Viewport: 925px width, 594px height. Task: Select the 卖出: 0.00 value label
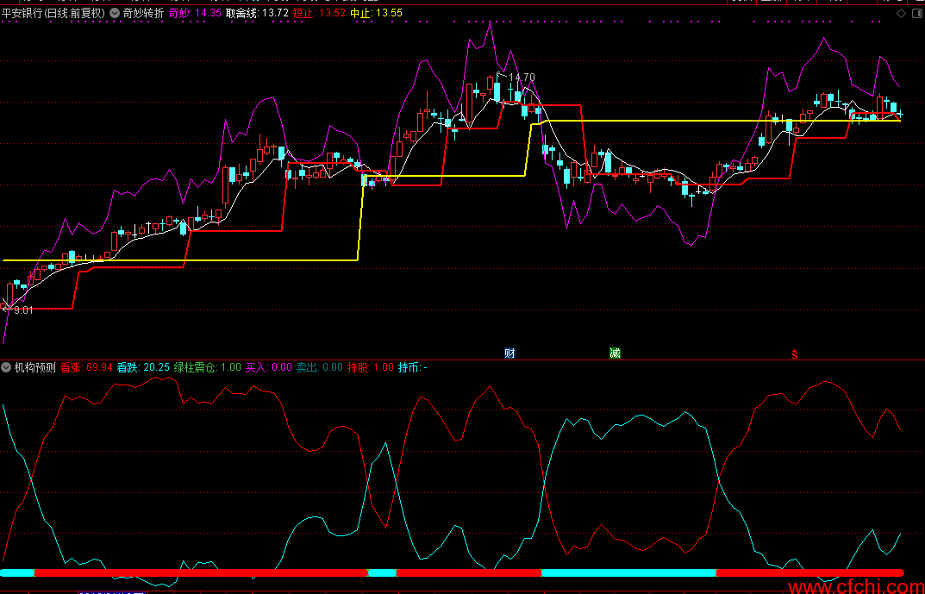coord(320,367)
